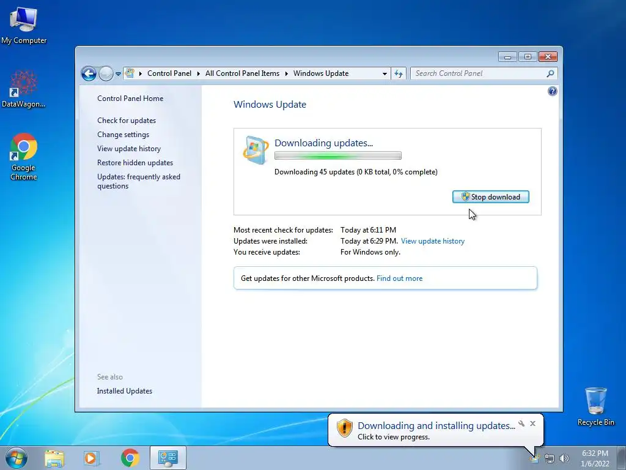Open the recent pages dropdown arrow
626x470 pixels.
(x=118, y=74)
